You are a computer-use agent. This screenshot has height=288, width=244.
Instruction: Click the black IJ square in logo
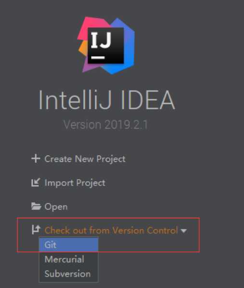106,46
